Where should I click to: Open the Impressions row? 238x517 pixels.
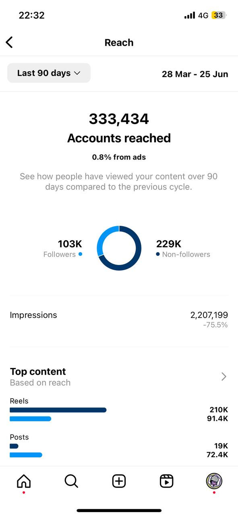[119, 319]
